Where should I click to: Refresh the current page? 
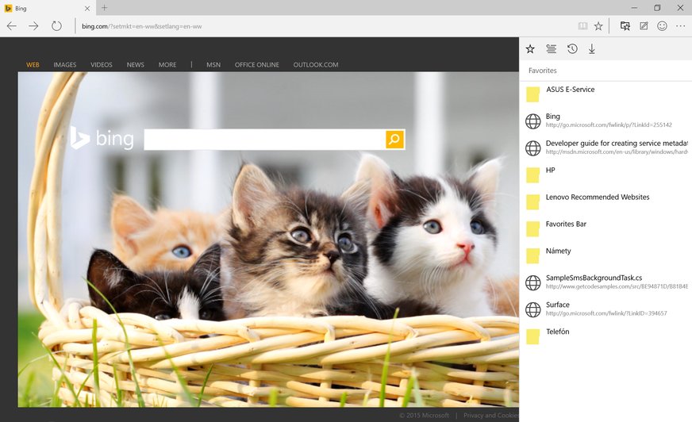(x=56, y=26)
